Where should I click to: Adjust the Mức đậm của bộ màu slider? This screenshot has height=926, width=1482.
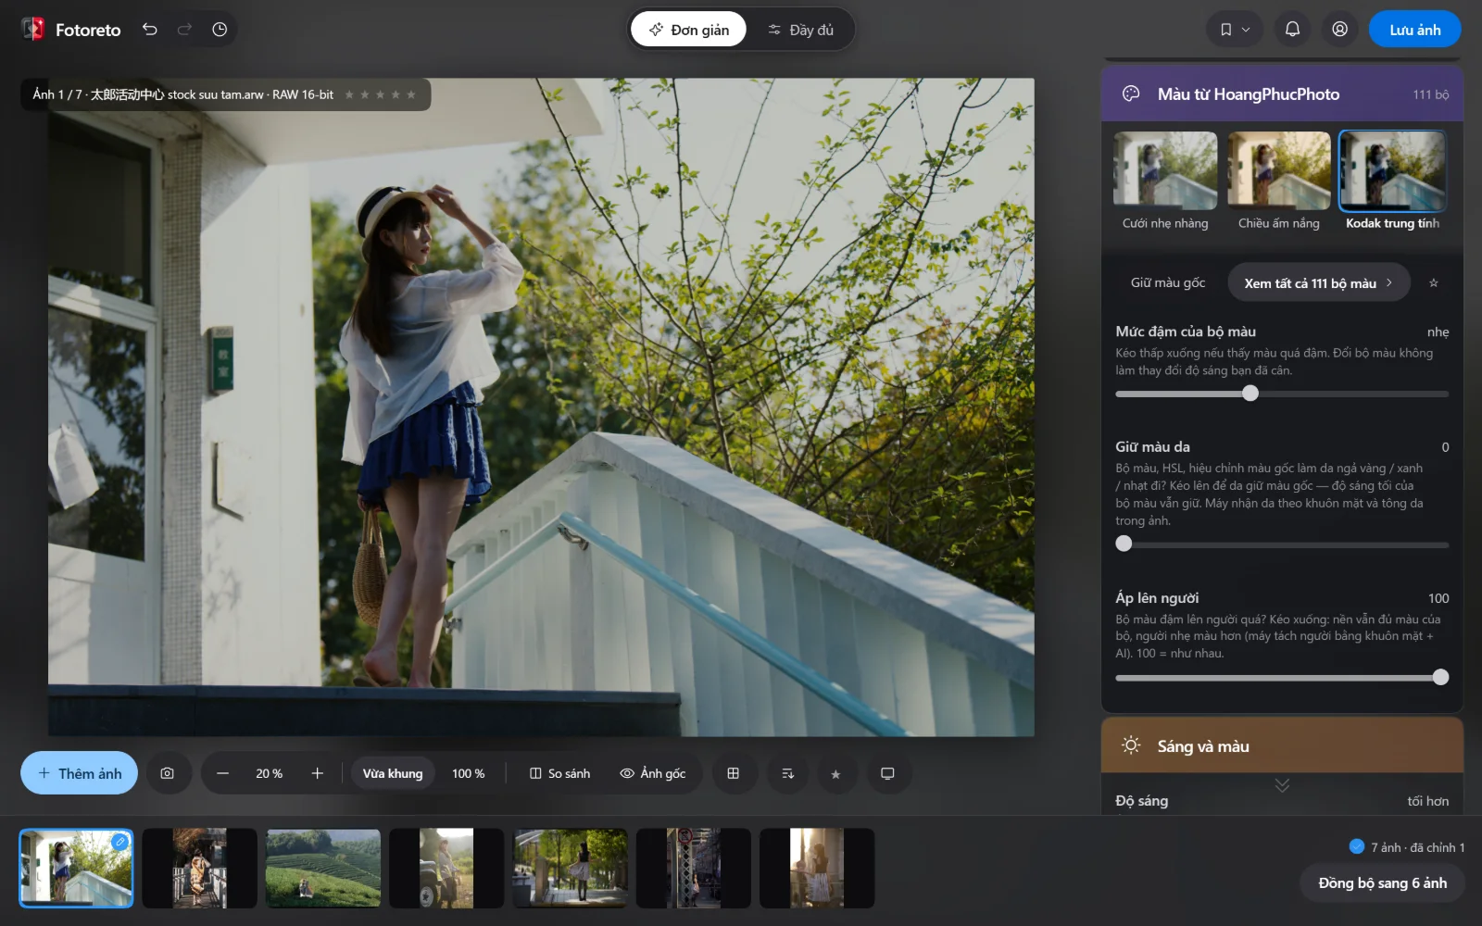1282,394
